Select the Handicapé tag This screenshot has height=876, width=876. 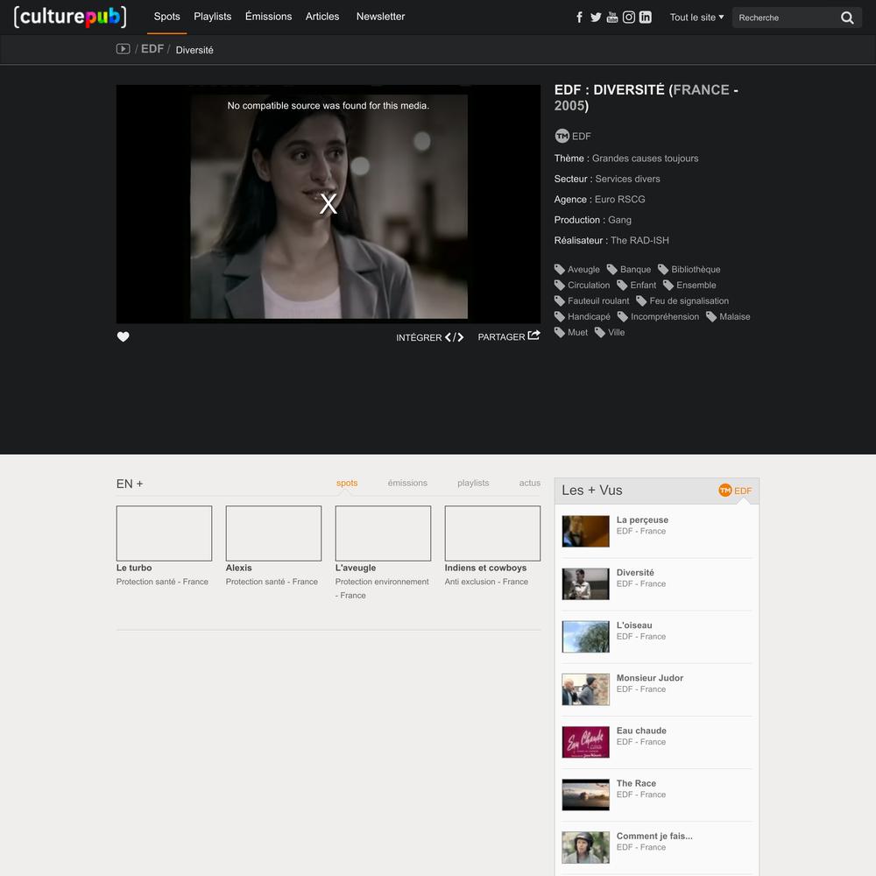[583, 317]
